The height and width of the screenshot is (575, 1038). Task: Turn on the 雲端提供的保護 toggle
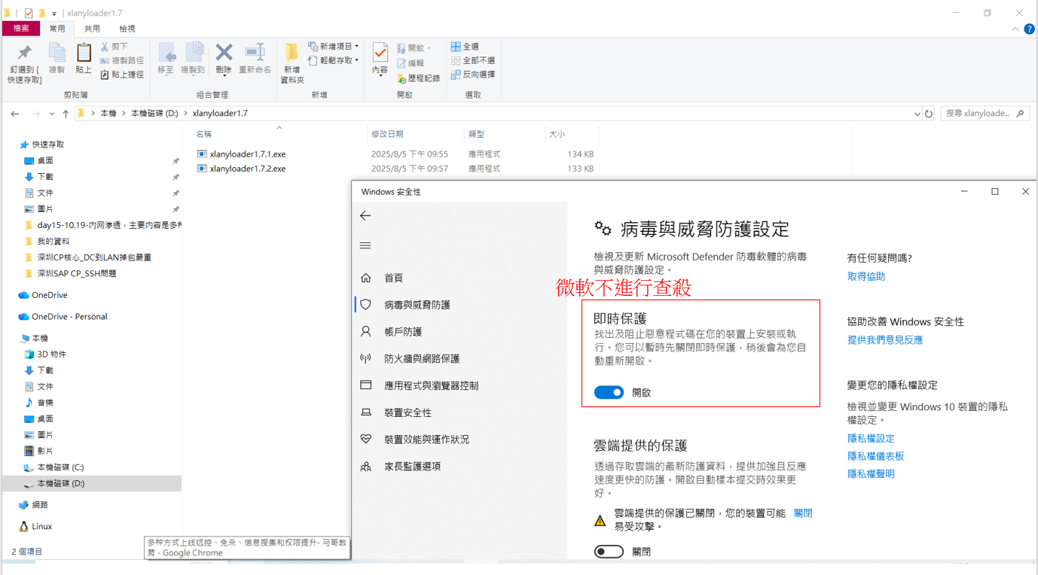point(609,552)
